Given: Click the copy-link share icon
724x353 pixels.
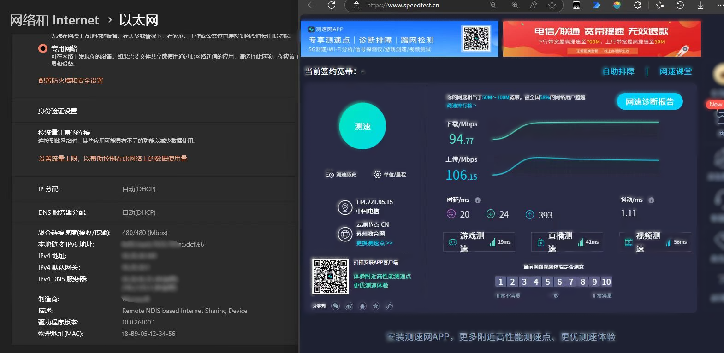Looking at the screenshot, I should coord(389,306).
